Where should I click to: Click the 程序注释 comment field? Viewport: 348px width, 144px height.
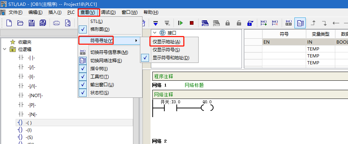click(250, 77)
